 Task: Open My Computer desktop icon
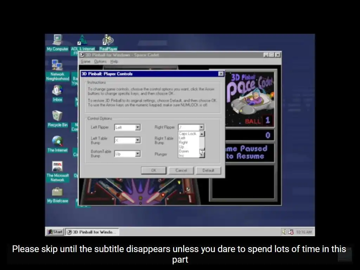57,43
